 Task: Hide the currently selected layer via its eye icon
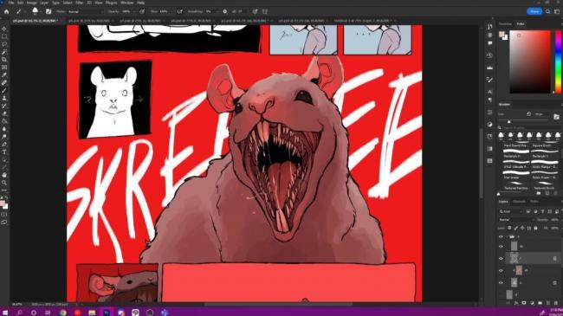click(x=502, y=258)
